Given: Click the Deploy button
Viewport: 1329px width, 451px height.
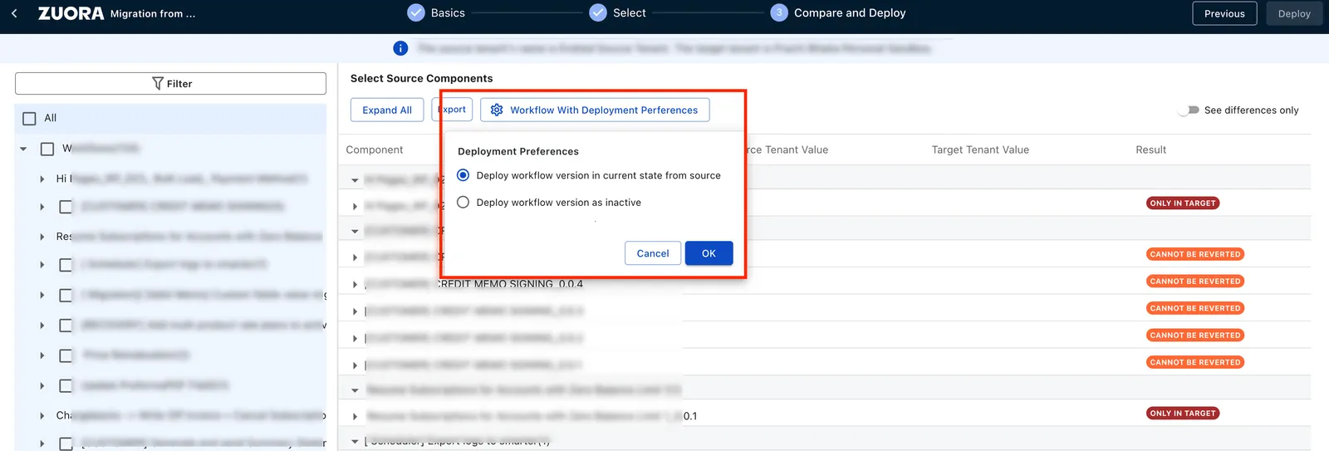Looking at the screenshot, I should [x=1294, y=13].
